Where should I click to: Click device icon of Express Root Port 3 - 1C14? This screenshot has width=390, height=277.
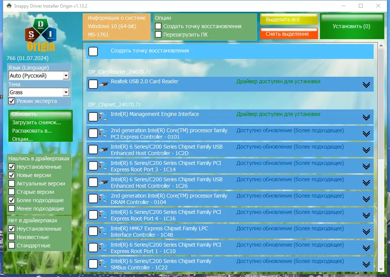click(x=104, y=166)
